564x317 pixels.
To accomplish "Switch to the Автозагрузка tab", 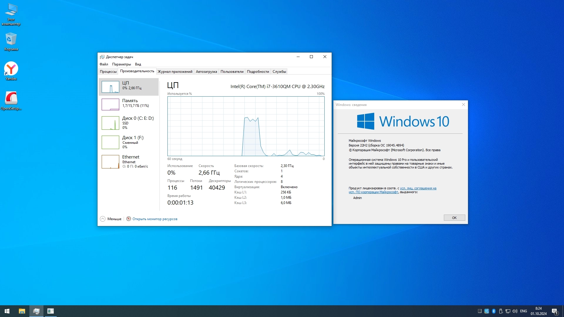I will [x=206, y=72].
